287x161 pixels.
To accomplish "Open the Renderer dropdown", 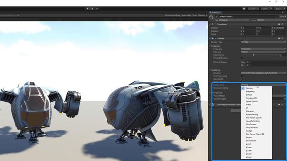I will (263, 73).
